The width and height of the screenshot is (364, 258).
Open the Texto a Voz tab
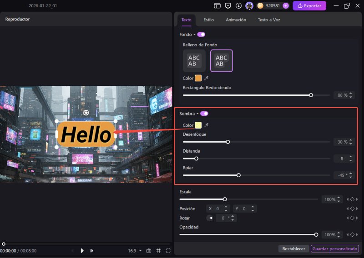coord(270,20)
